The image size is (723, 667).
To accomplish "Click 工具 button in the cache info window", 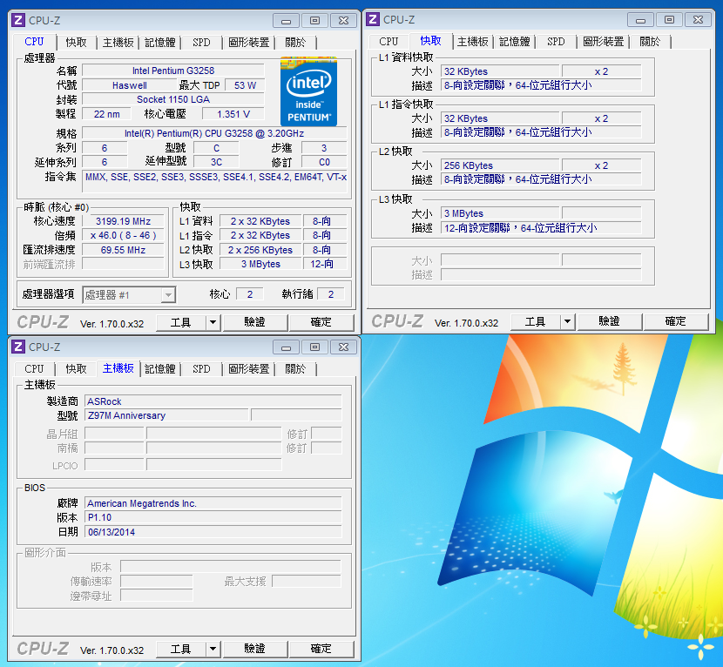I will 536,321.
